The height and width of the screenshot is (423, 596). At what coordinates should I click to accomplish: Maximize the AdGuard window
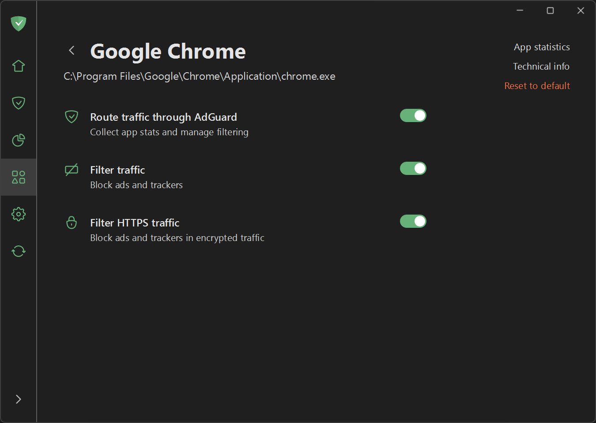[x=550, y=11]
